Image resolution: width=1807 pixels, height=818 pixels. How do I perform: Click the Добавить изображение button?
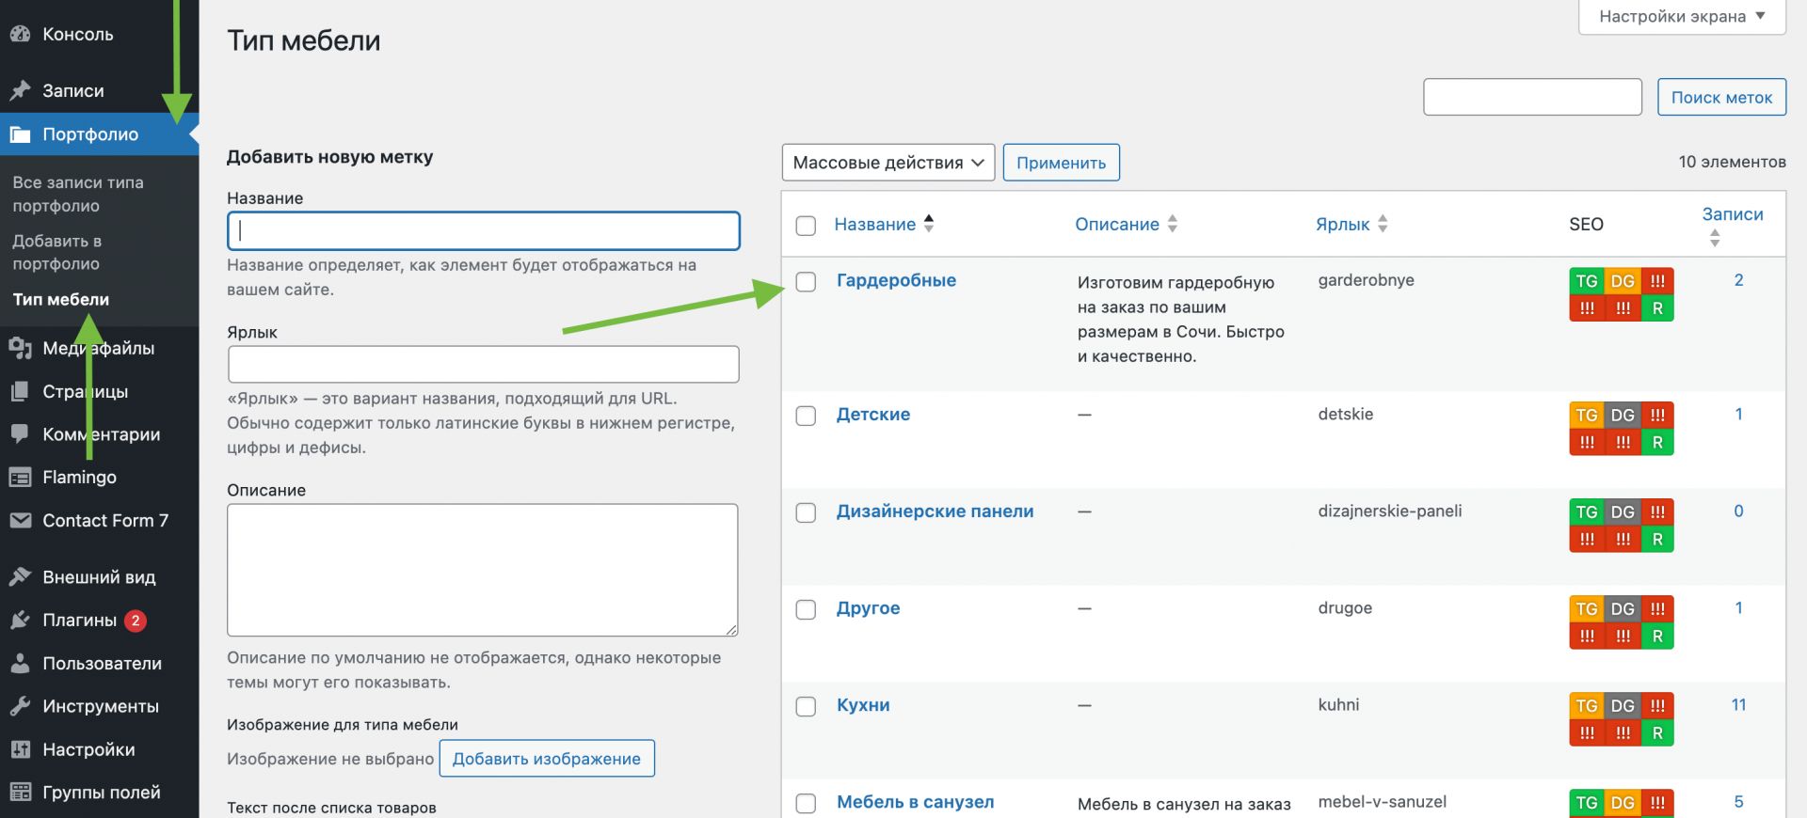tap(547, 759)
